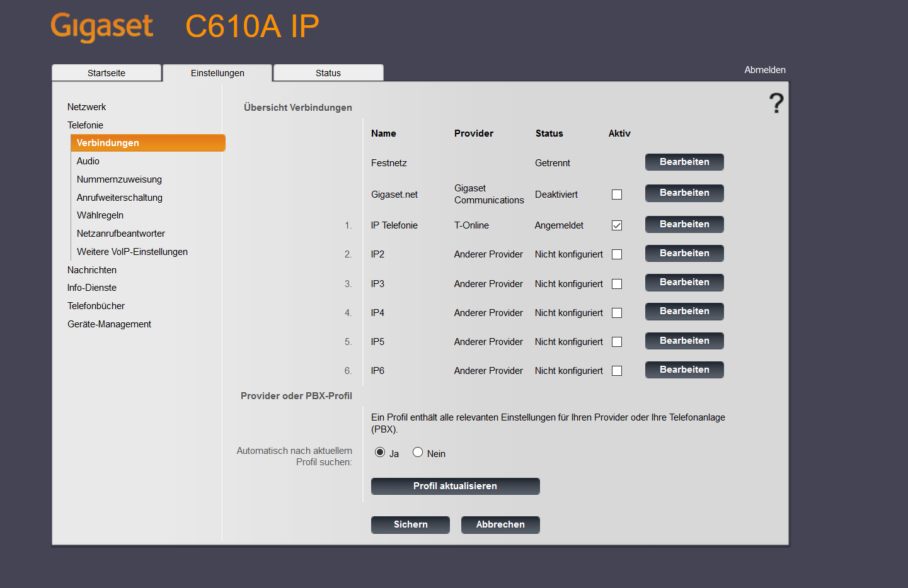This screenshot has height=588, width=908.
Task: Open Wählregeln in sidebar
Action: 100,215
